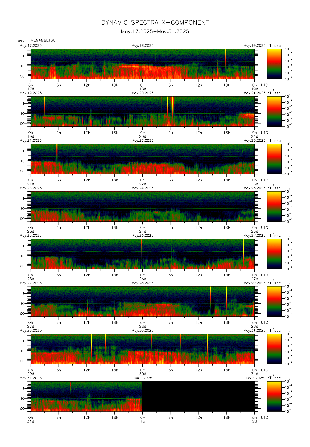Click the May.20.2025 date label

coord(143,93)
